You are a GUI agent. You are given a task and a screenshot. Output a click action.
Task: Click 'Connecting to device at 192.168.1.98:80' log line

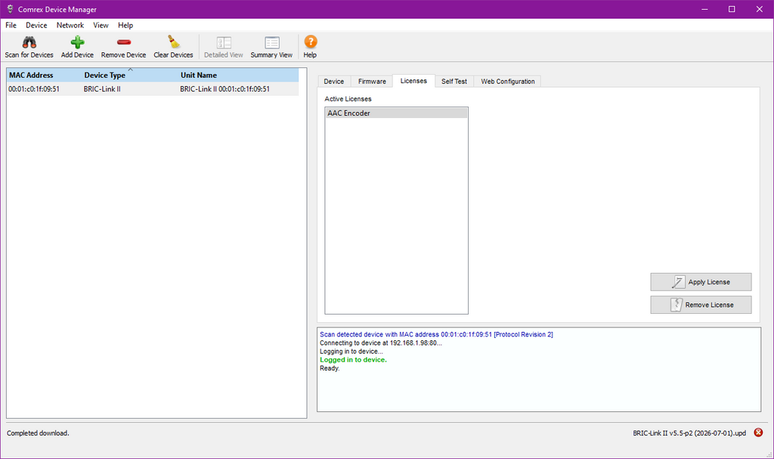(x=381, y=343)
